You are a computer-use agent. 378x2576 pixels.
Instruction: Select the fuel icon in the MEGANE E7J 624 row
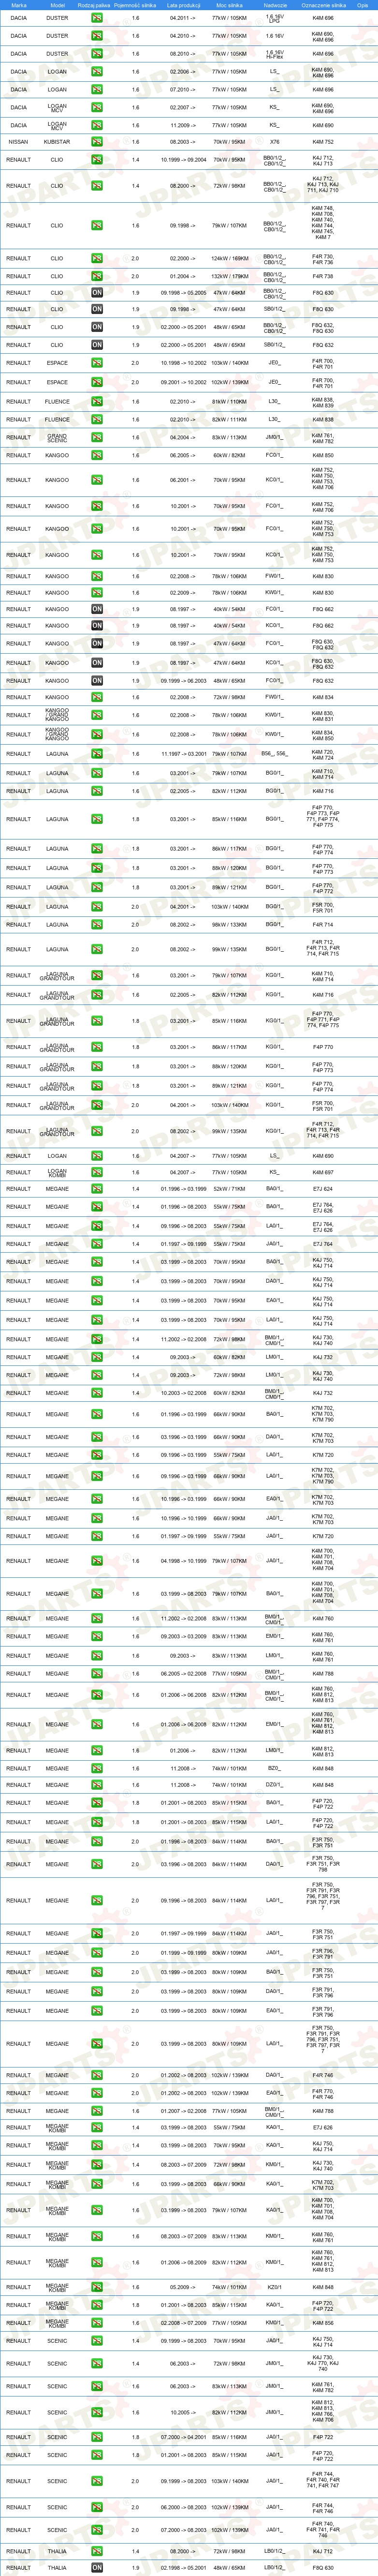click(x=97, y=1189)
